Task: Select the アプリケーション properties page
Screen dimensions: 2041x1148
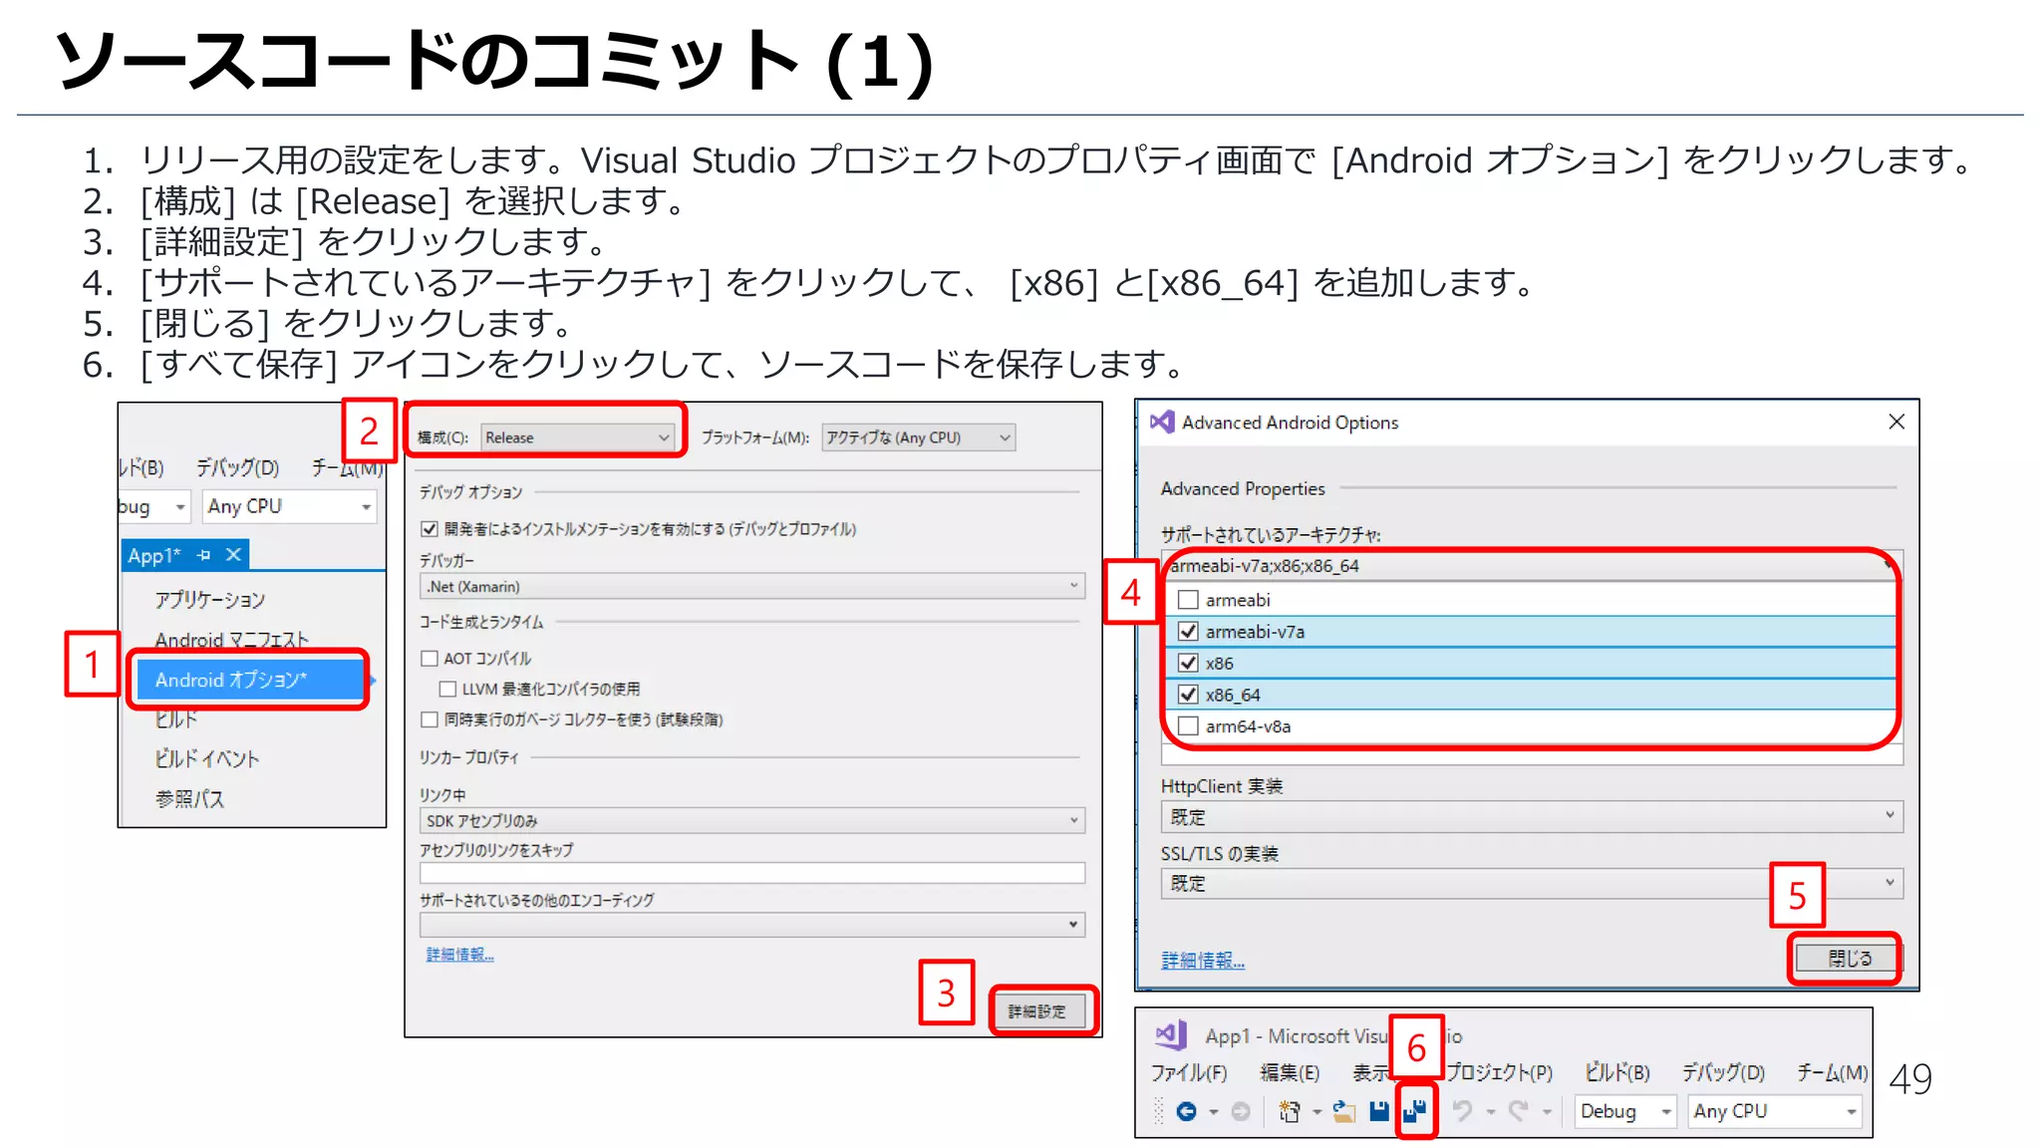Action: pyautogui.click(x=210, y=600)
